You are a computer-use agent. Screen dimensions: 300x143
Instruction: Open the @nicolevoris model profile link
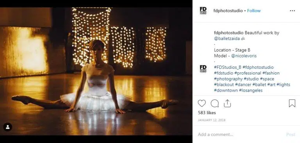tap(244, 56)
